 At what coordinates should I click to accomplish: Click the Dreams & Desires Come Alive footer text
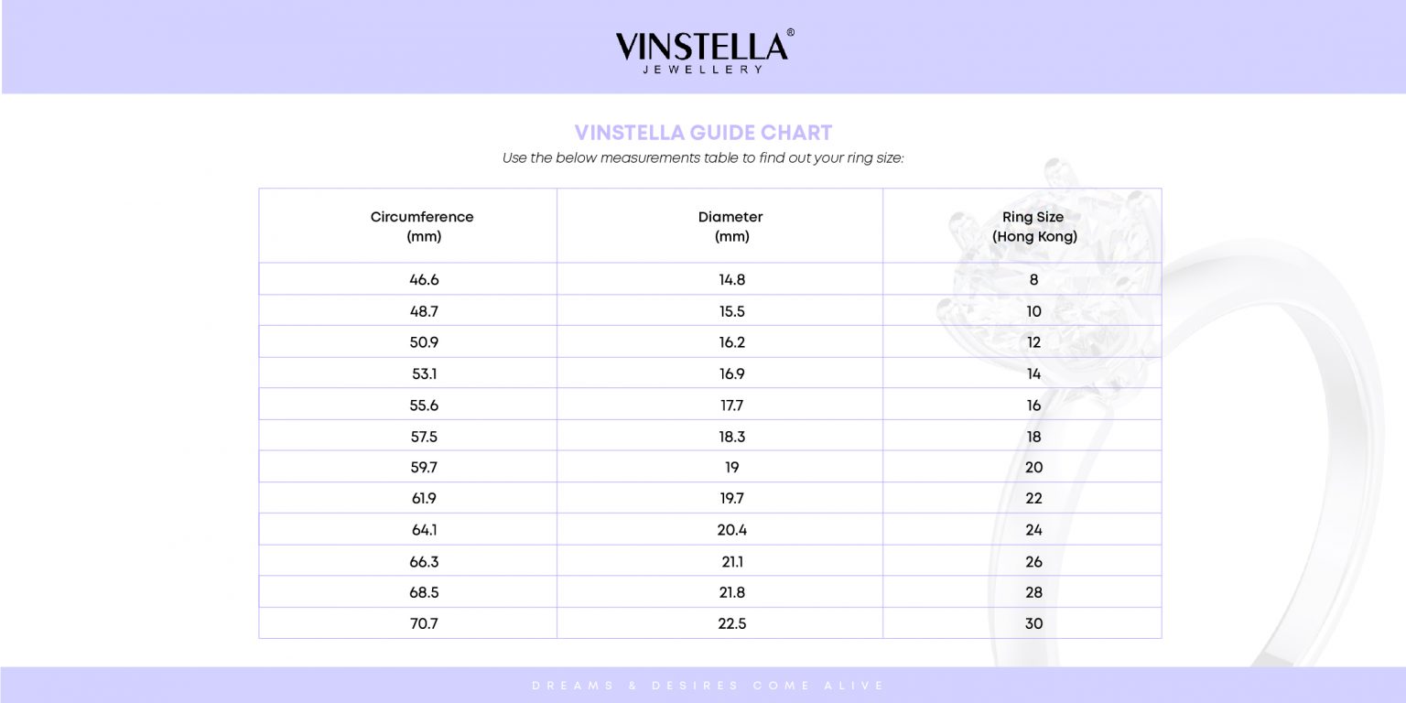(x=708, y=685)
